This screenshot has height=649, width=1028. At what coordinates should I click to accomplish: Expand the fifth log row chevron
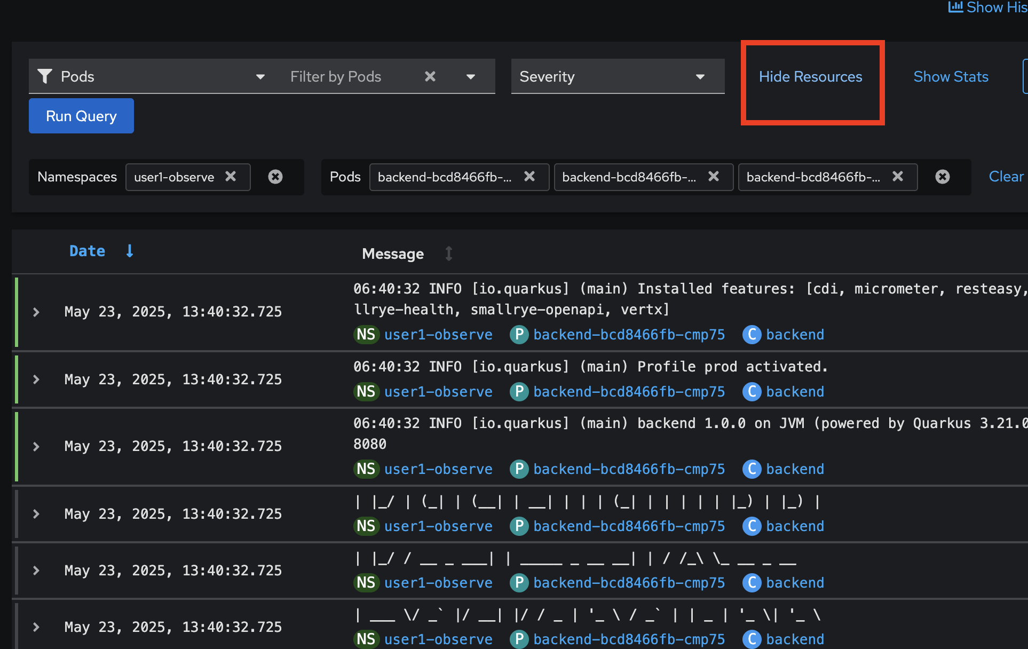pos(36,571)
